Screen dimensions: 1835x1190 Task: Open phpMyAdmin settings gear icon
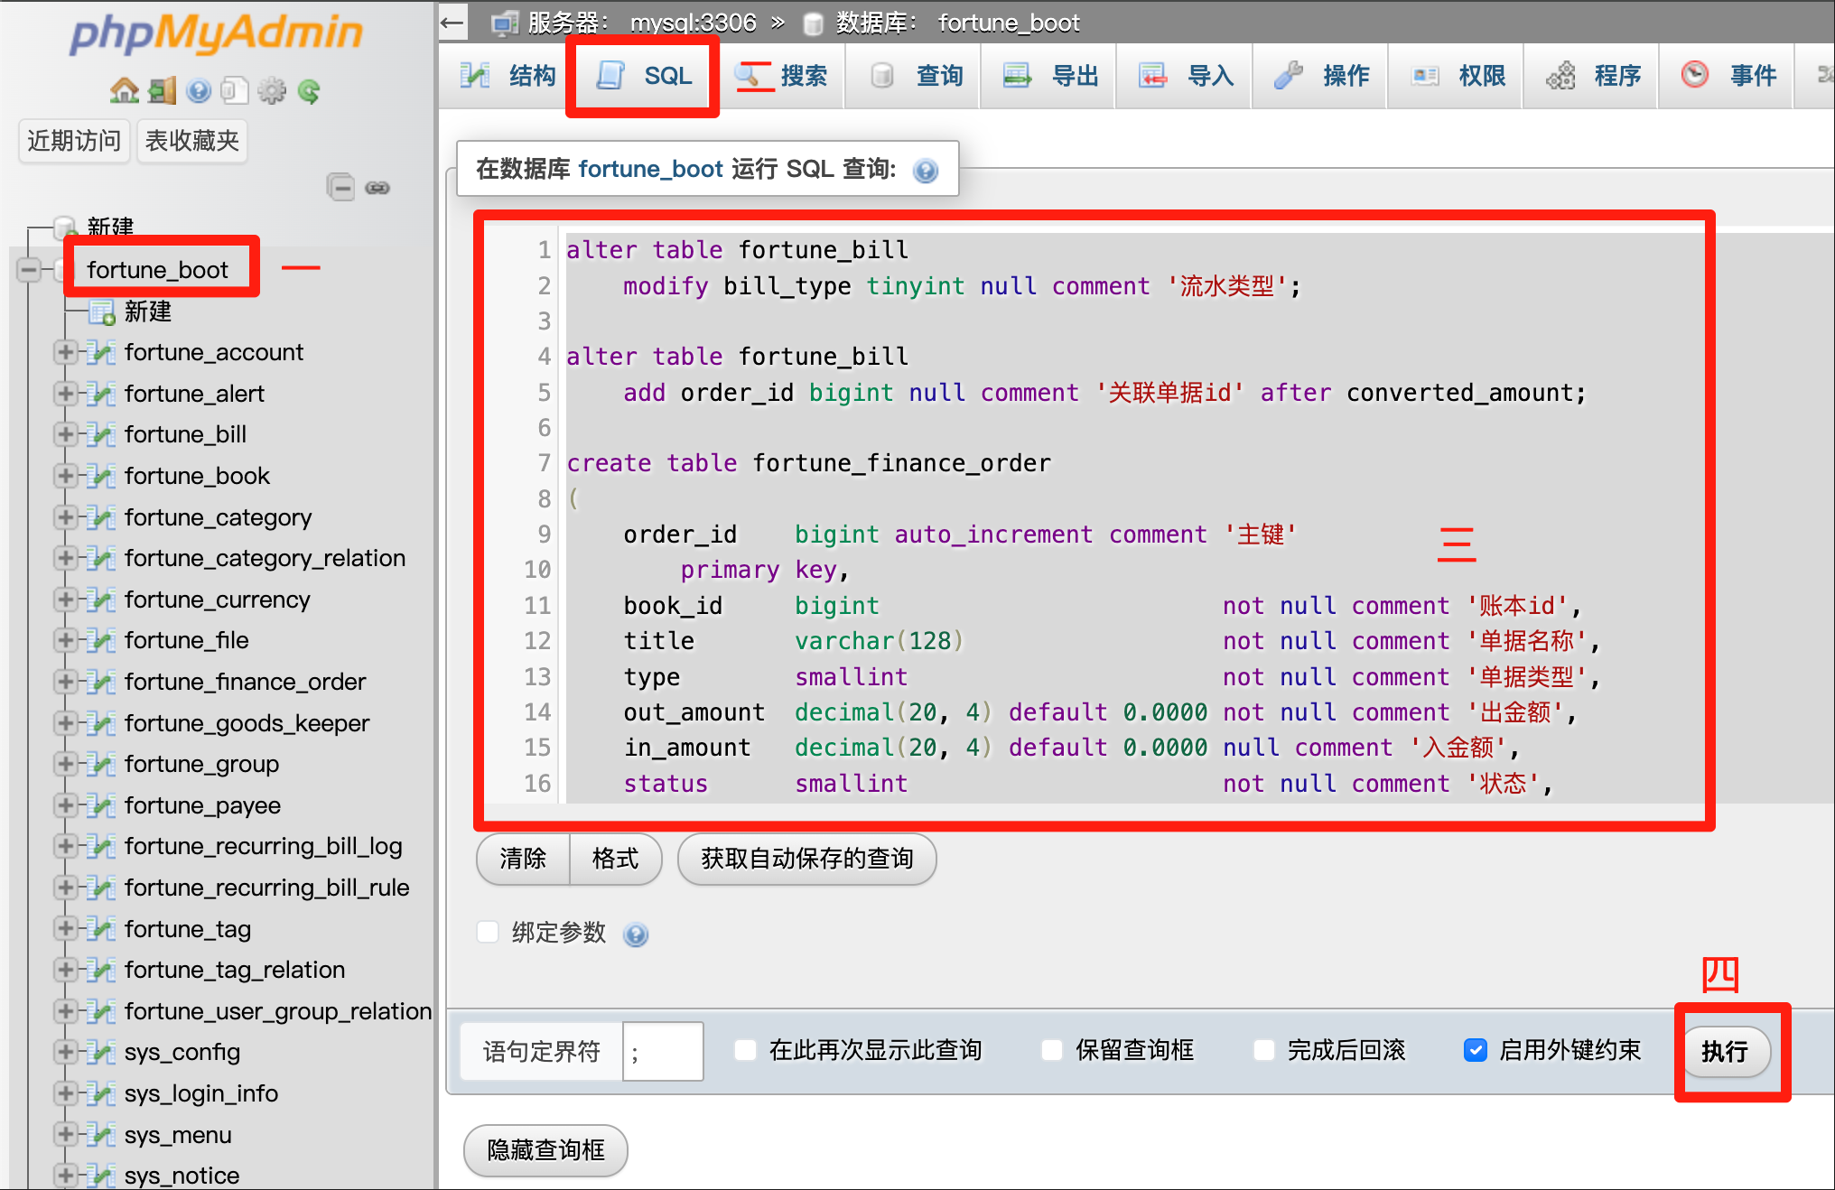(x=271, y=91)
